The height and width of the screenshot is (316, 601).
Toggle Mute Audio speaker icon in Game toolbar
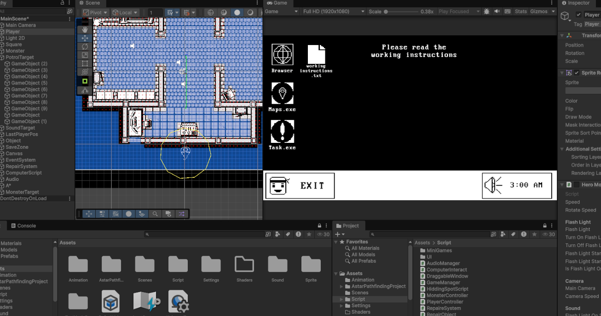coord(497,11)
